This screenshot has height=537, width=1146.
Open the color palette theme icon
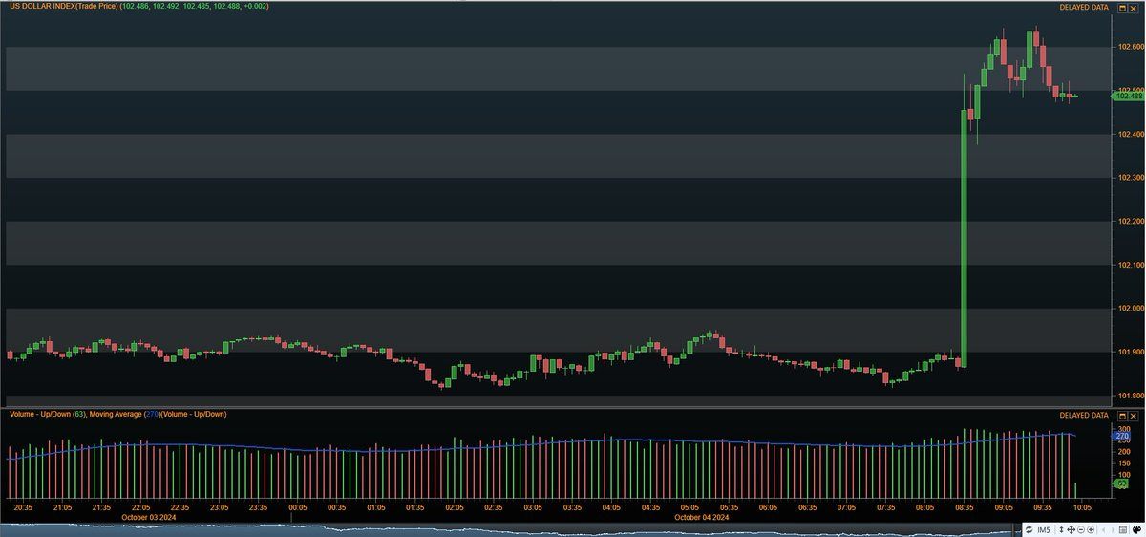(1136, 530)
